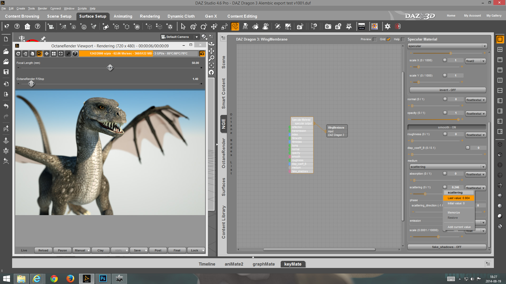Select Restore in the scattering context menu
The image size is (506, 284).
[x=453, y=218]
